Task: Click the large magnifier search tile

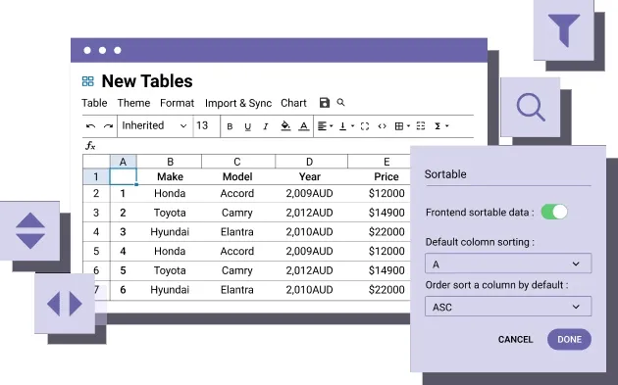Action: (x=531, y=107)
